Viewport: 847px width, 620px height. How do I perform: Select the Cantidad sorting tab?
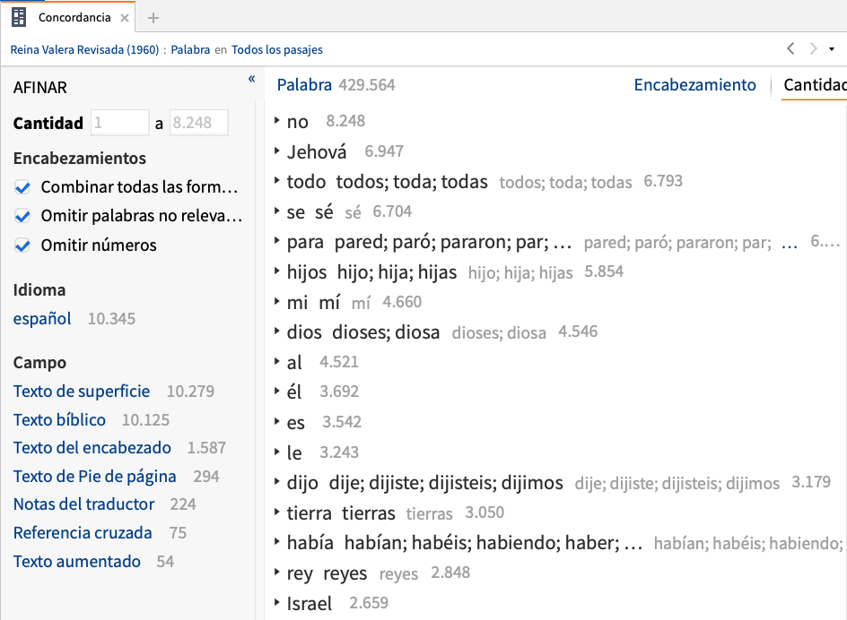[x=815, y=85]
